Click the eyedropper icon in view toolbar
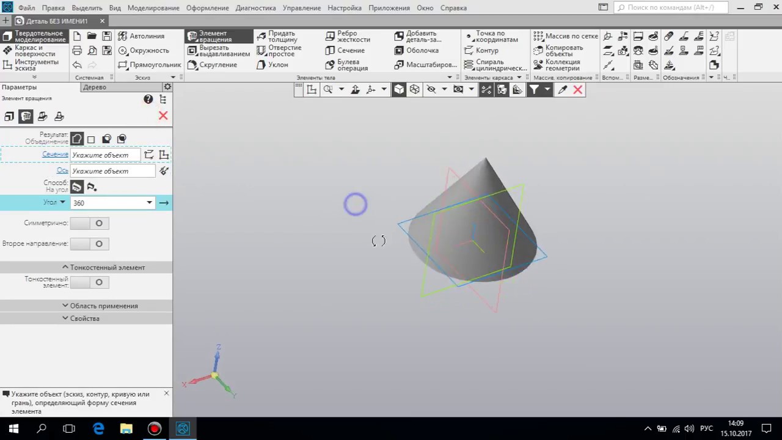 [563, 89]
